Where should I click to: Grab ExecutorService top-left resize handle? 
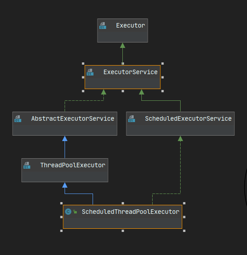pyautogui.click(x=83, y=63)
